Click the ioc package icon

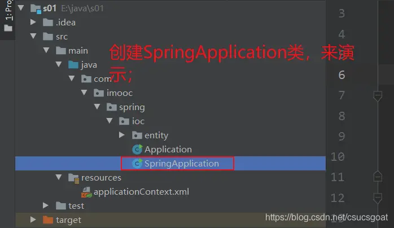pos(124,121)
